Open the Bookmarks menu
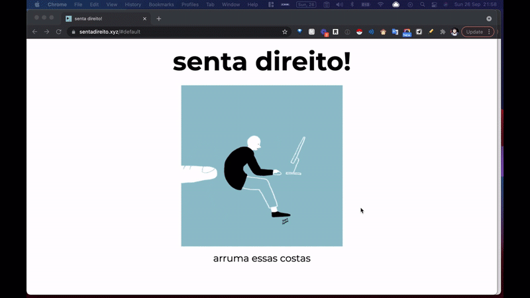This screenshot has width=530, height=298. [x=161, y=5]
